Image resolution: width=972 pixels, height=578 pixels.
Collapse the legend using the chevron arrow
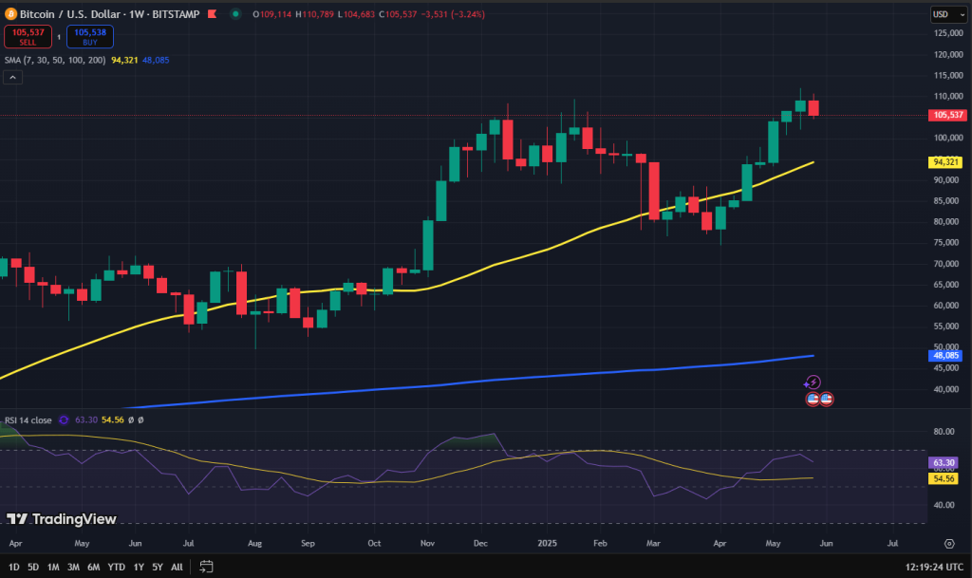tap(12, 76)
